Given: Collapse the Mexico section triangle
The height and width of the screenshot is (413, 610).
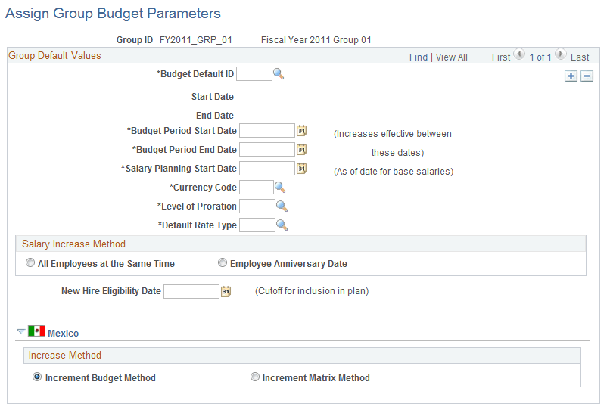Looking at the screenshot, I should [x=21, y=331].
